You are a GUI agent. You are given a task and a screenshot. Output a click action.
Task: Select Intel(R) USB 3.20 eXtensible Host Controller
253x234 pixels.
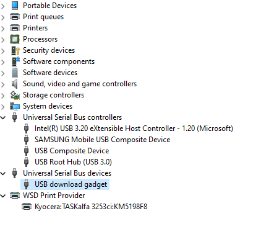(x=134, y=128)
